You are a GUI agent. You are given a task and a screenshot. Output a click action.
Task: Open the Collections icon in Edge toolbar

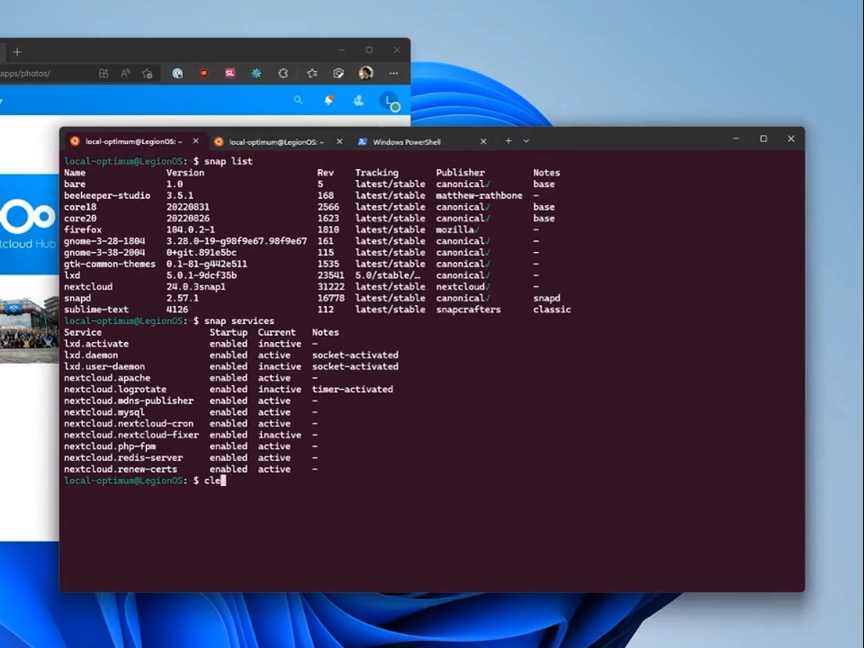[339, 73]
